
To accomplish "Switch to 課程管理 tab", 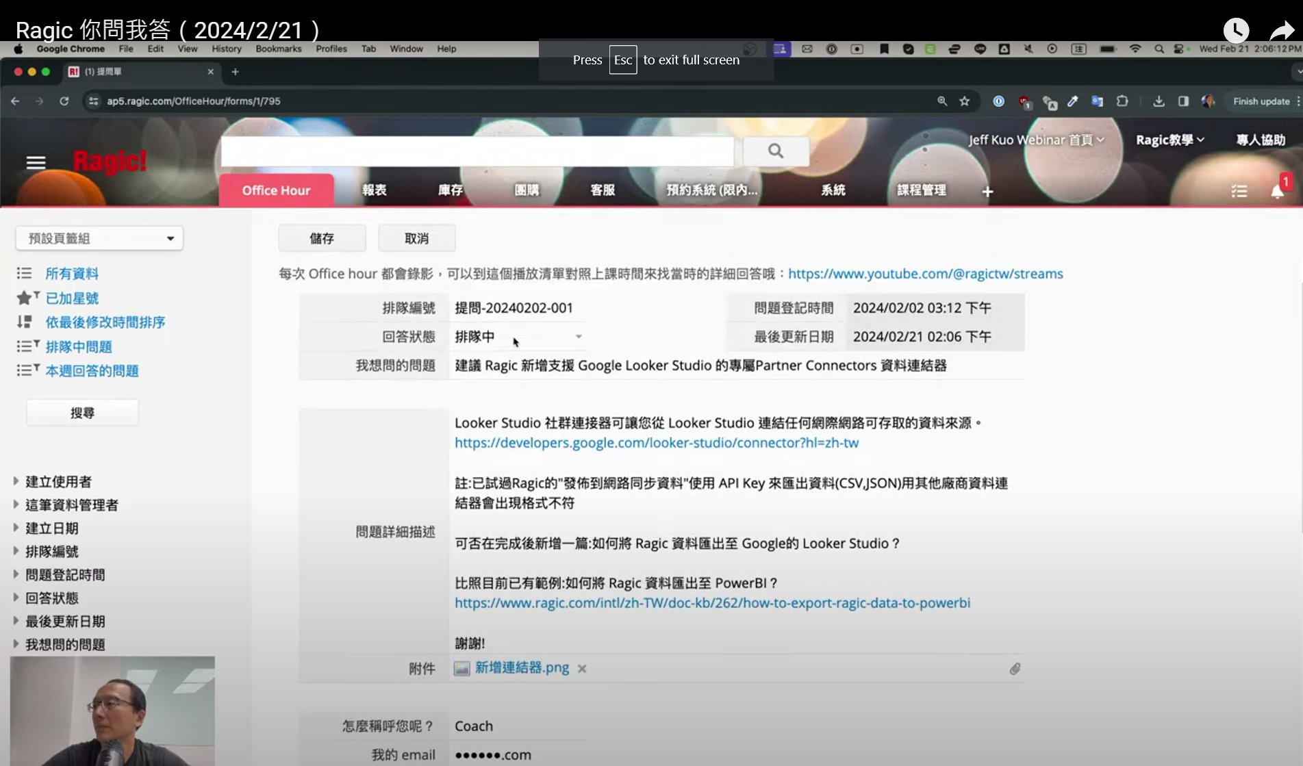I will coord(922,190).
